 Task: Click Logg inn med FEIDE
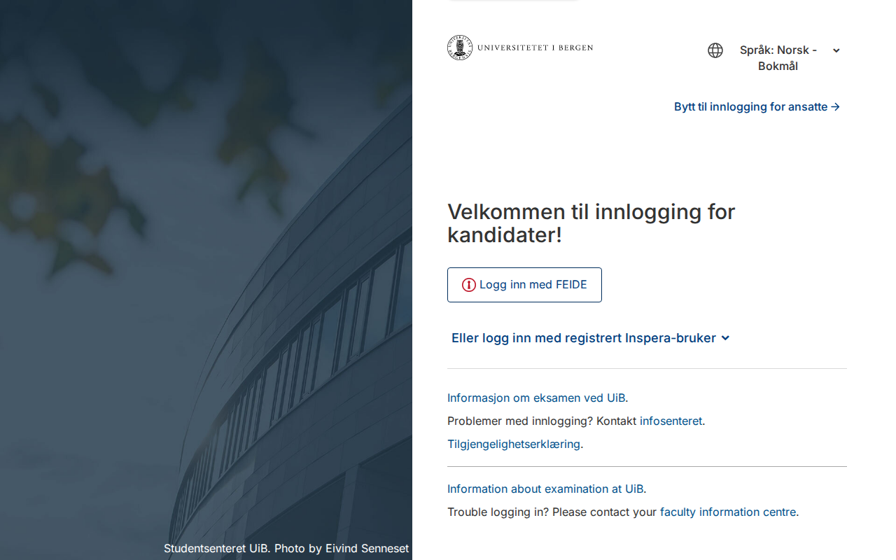click(x=524, y=284)
